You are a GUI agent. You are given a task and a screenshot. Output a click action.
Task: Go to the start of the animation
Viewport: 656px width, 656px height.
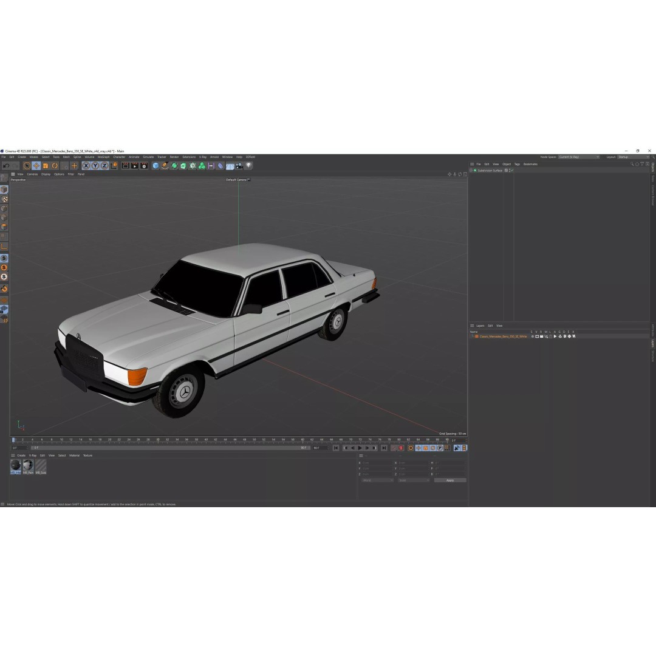pyautogui.click(x=335, y=448)
